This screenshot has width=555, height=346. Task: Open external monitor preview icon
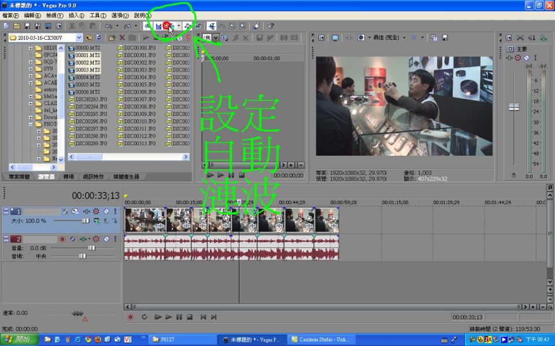335,37
